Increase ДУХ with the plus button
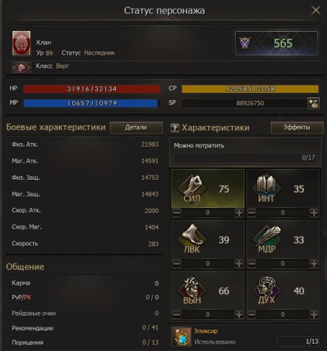Image resolution: width=327 pixels, height=351 pixels. click(x=314, y=314)
